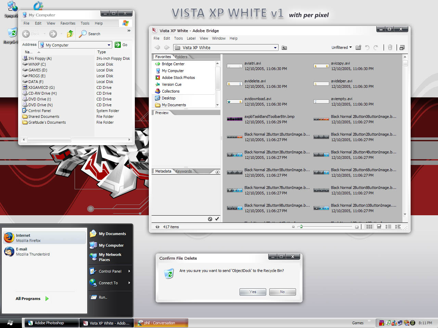Click the thumbnail size slider handle
Viewport: 438px width, 328px height.
pyautogui.click(x=301, y=227)
